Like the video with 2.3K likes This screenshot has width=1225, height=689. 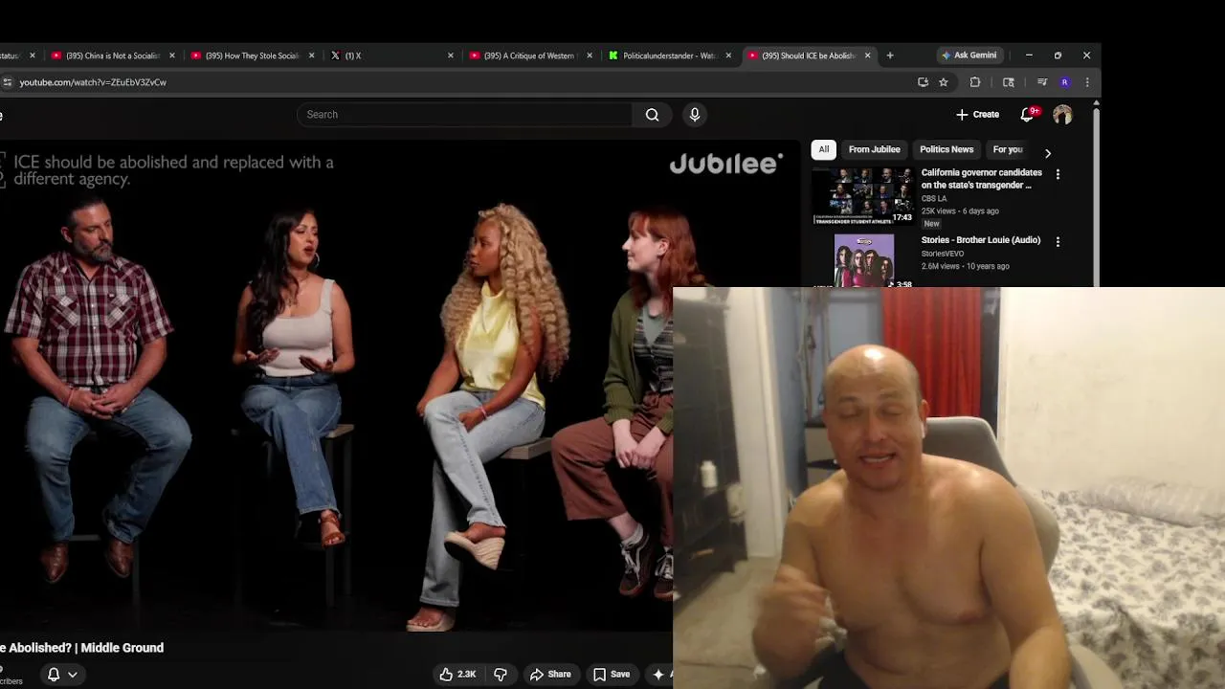pyautogui.click(x=457, y=675)
